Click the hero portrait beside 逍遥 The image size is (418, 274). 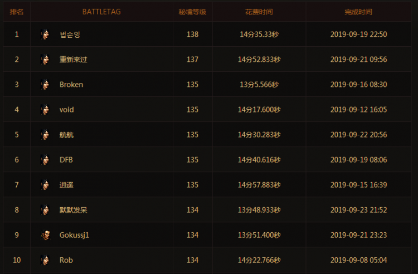tap(45, 185)
